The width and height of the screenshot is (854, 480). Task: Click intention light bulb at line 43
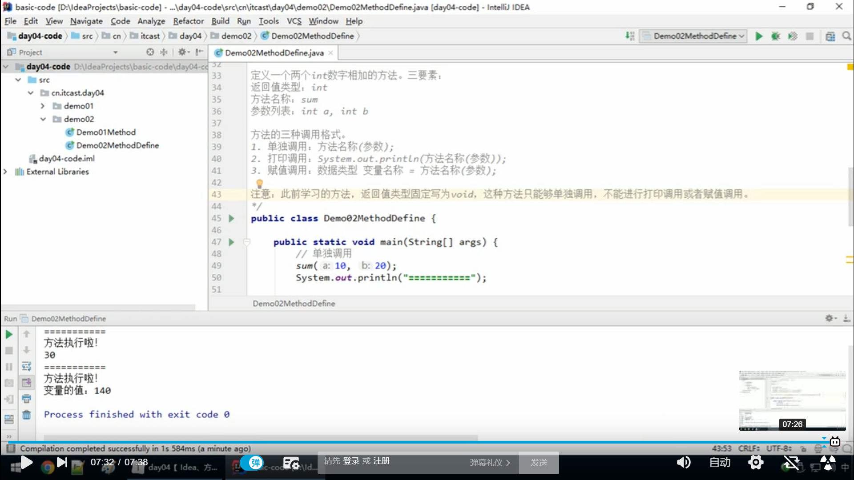pos(260,183)
